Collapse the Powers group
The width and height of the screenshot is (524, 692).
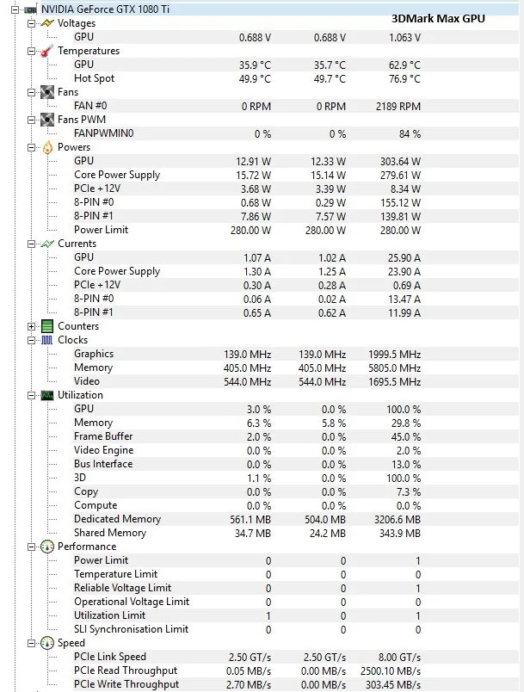coord(31,147)
